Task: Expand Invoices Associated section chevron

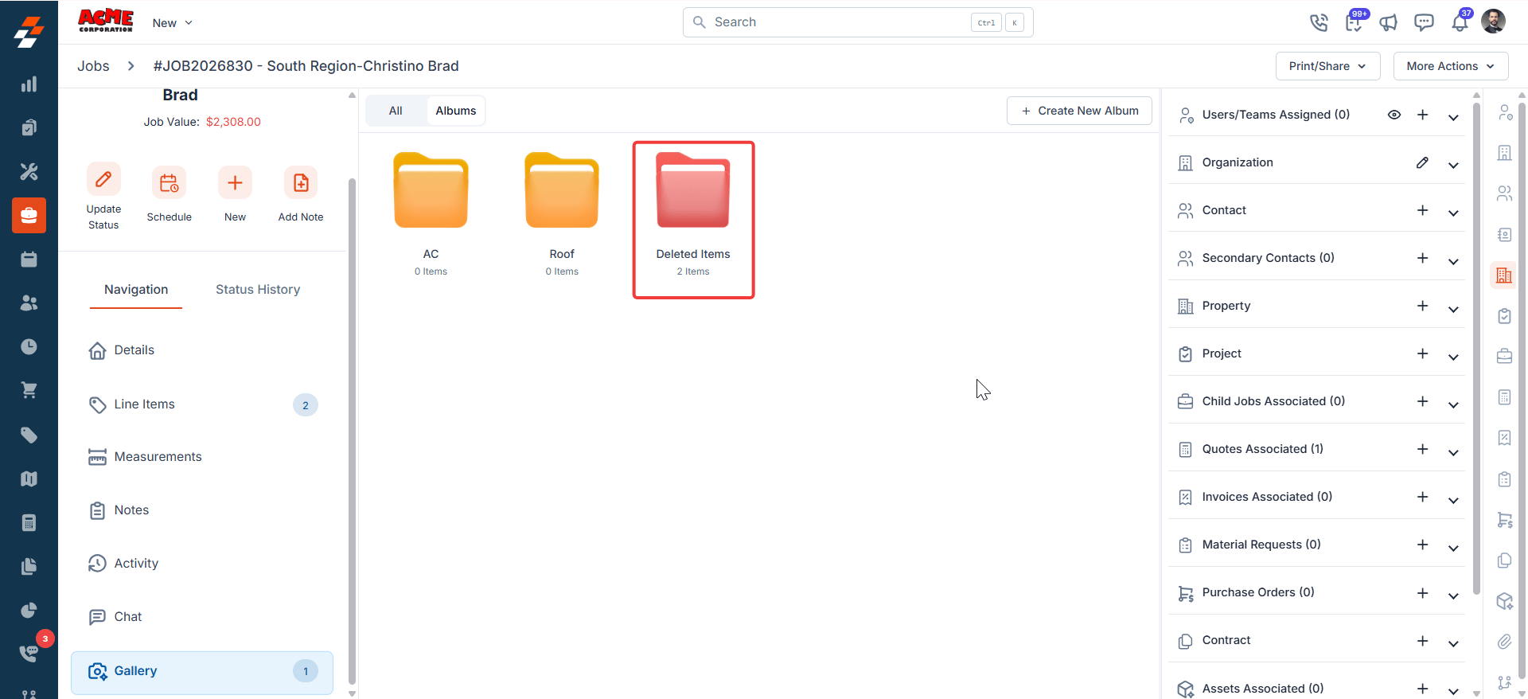Action: point(1453,499)
